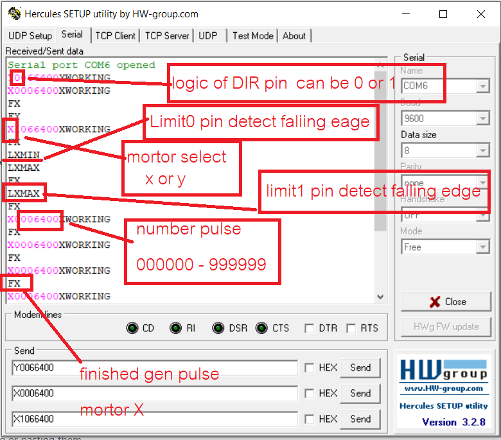Toggle HEX for the X0006400 send line
Image resolution: width=501 pixels, height=440 pixels.
click(x=310, y=393)
